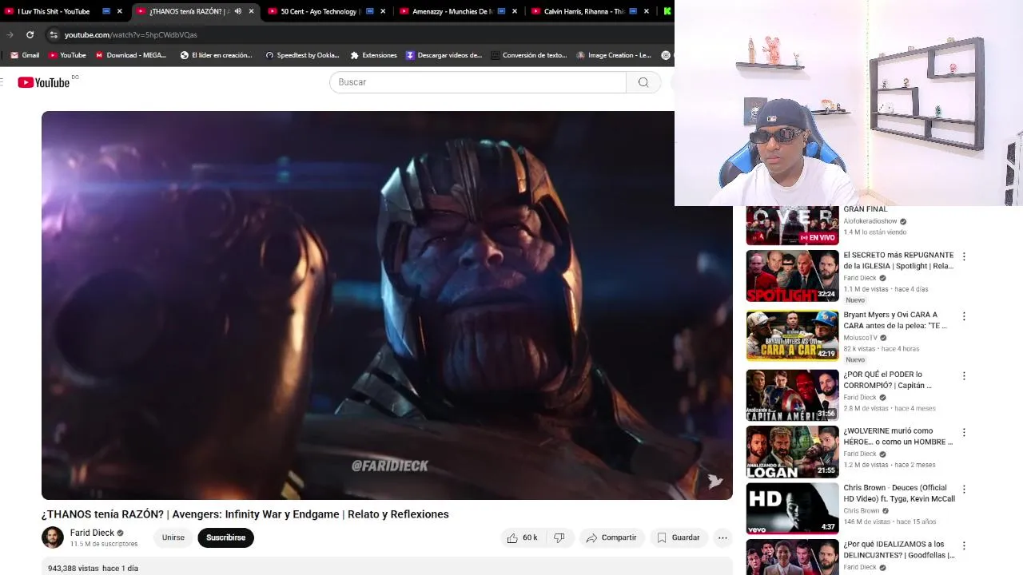
Task: Open the Gmail bookmark
Action: point(25,55)
